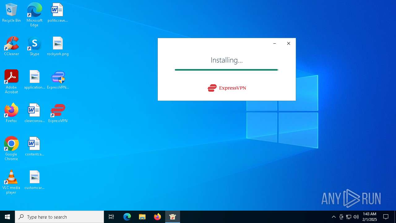This screenshot has height=223, width=396.
Task: Select the application image file icon
Action: pos(34,80)
